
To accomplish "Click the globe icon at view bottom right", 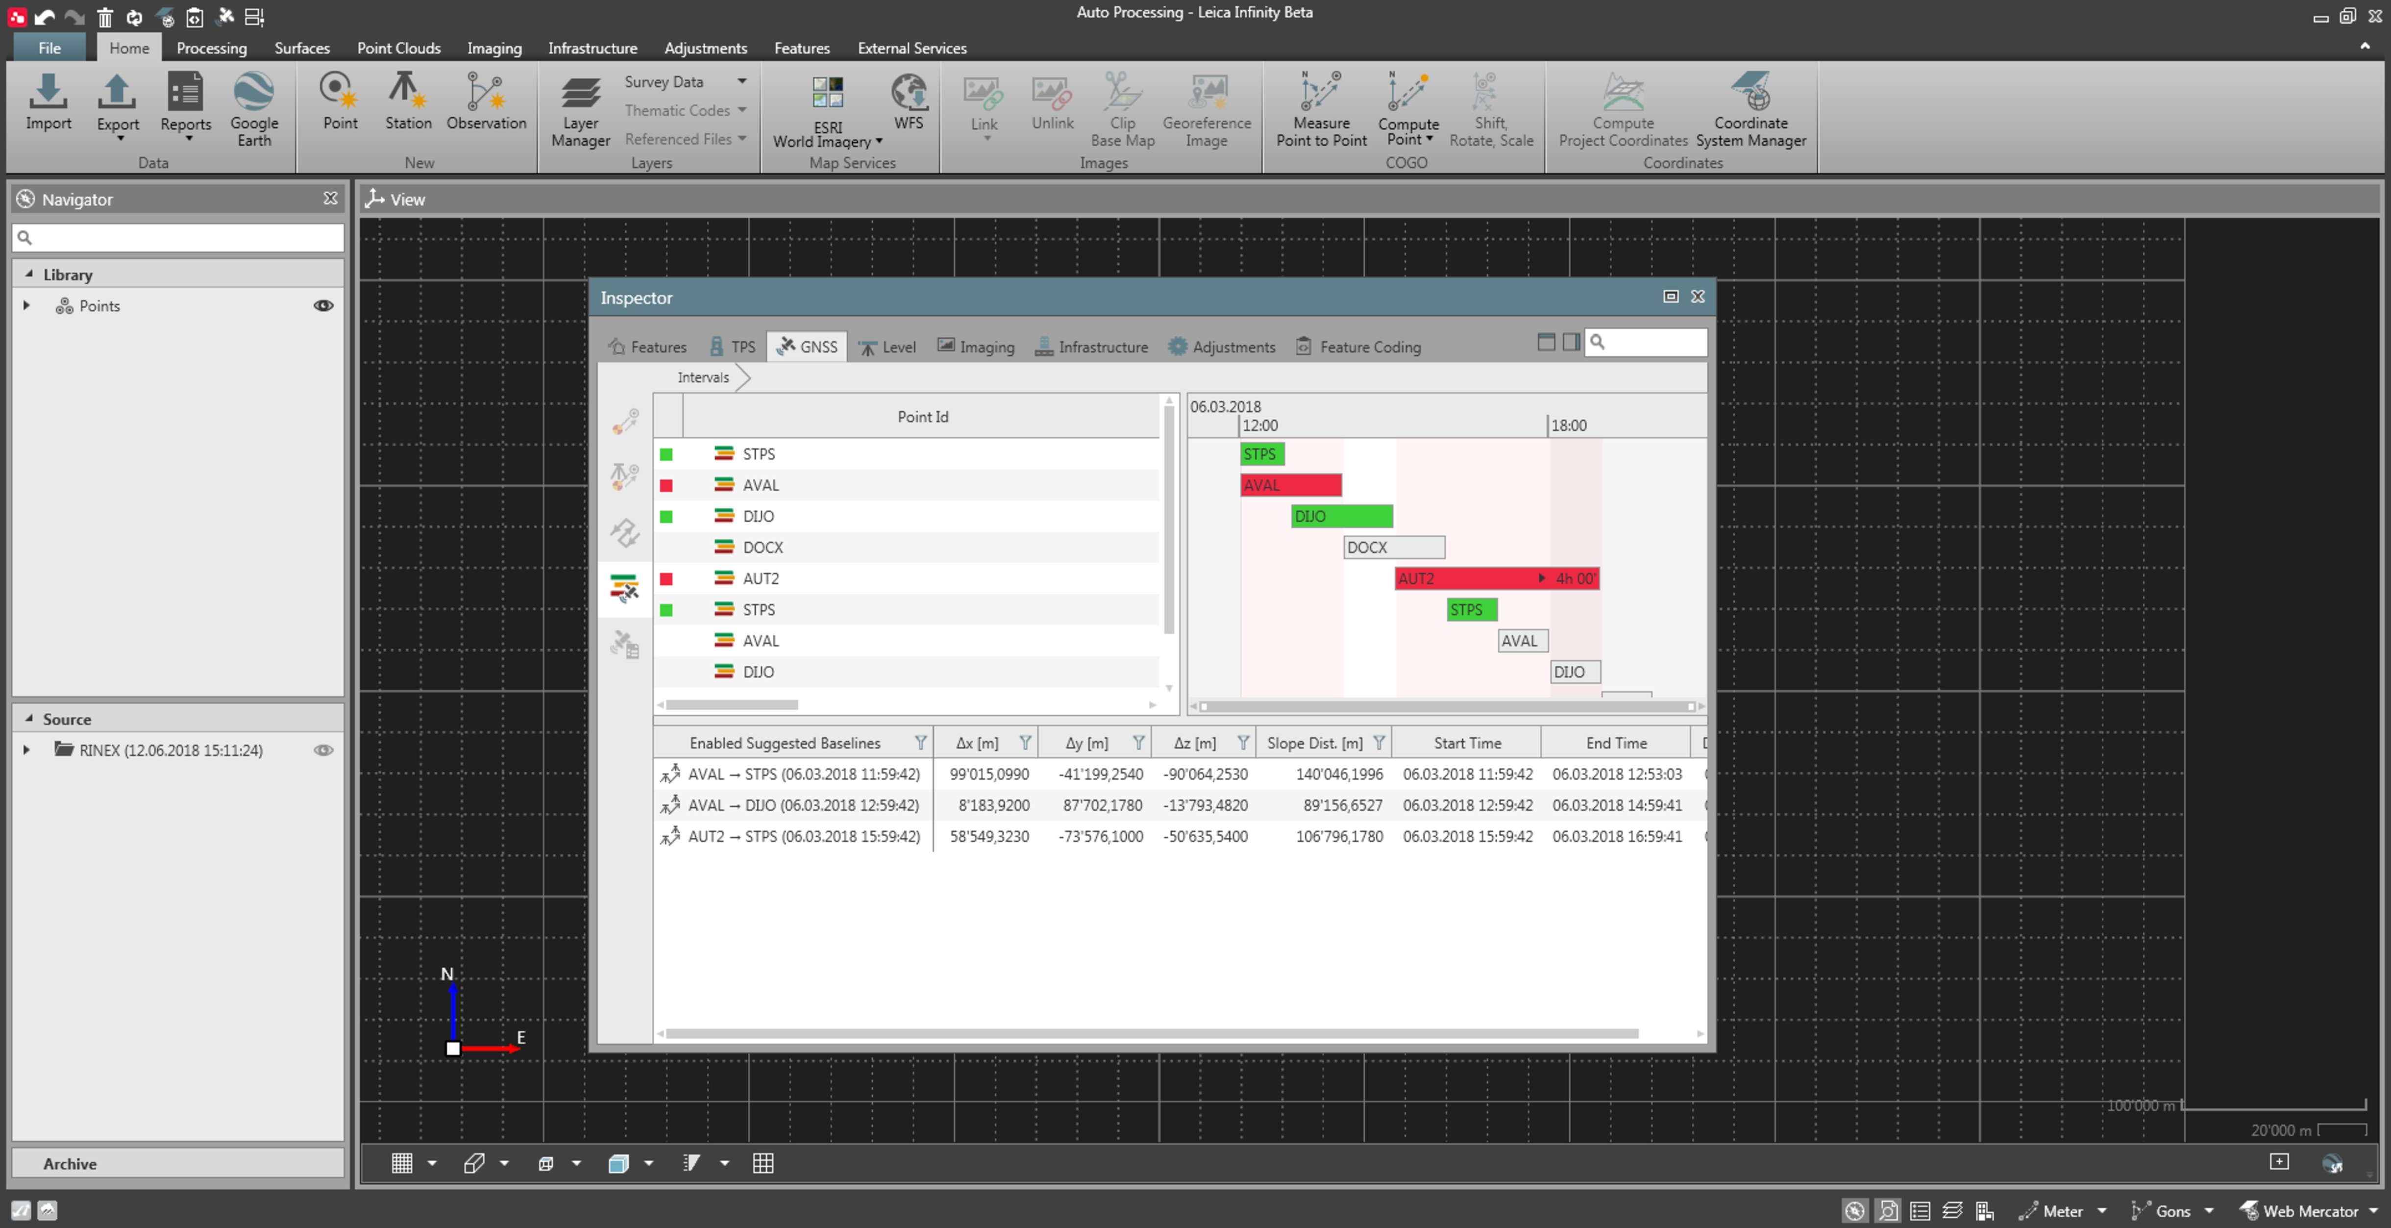I will (x=2332, y=1163).
